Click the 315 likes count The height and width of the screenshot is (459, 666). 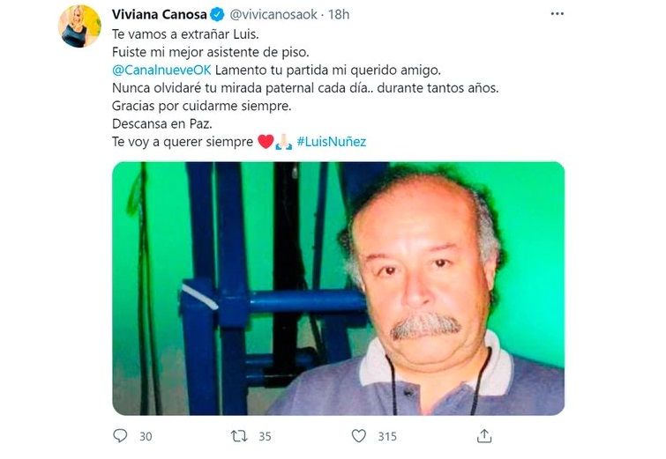click(387, 436)
